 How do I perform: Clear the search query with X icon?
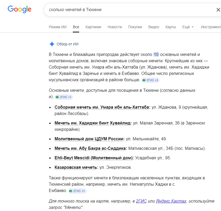218,10
